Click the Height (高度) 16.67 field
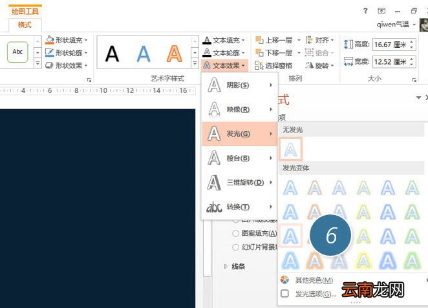 391,45
